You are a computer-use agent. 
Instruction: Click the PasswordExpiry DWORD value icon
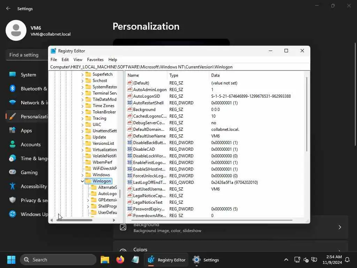pos(130,209)
